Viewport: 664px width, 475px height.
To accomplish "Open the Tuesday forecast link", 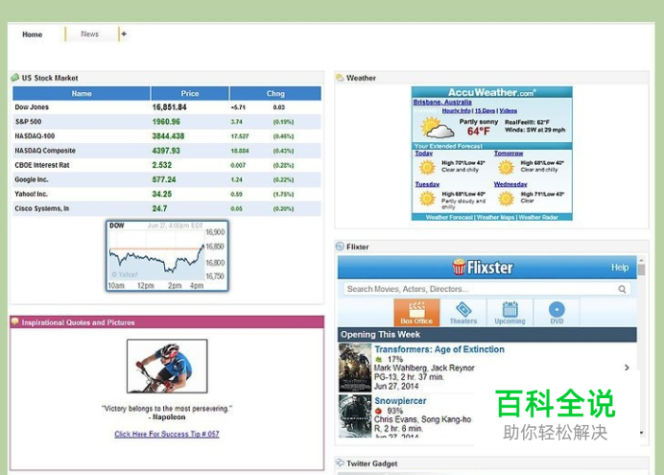I will pos(427,184).
